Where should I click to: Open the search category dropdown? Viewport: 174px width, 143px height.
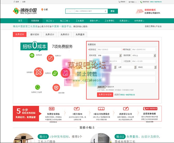pos(70,11)
